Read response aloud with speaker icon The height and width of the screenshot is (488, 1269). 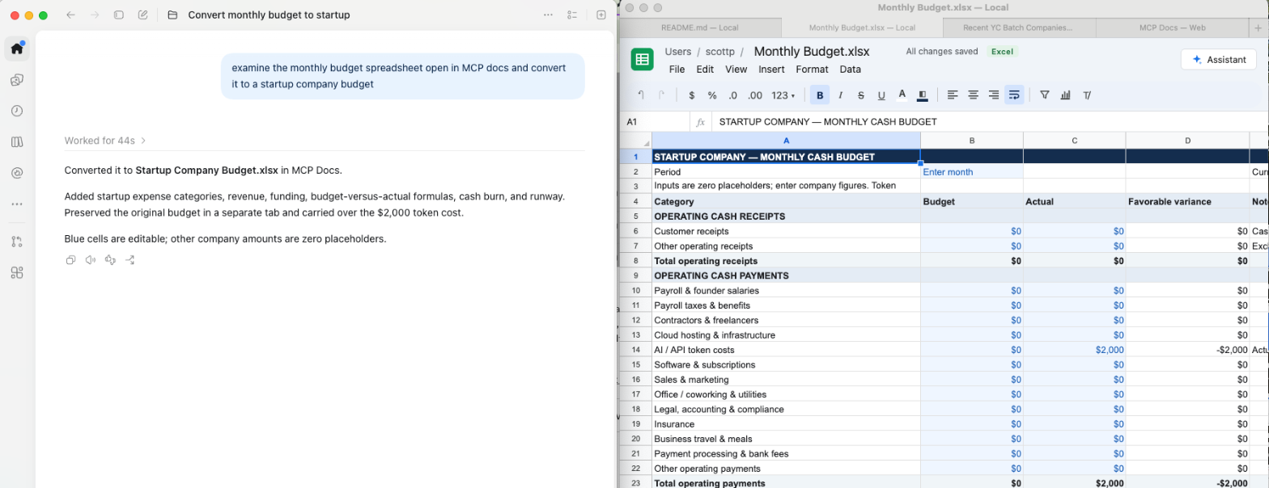click(x=90, y=260)
